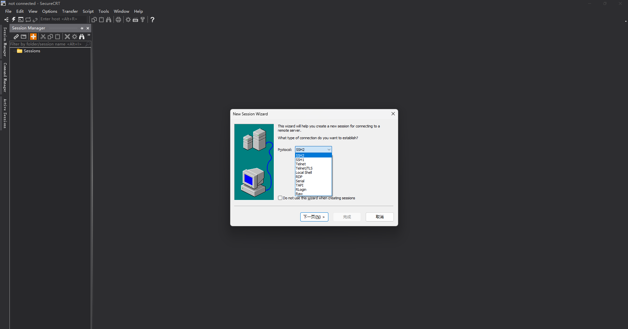Click the Quick Connect lightning icon

click(x=14, y=20)
